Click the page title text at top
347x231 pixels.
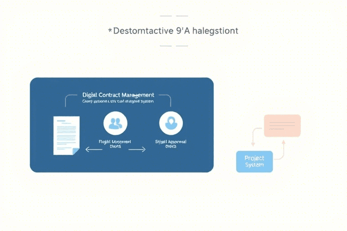coord(173,31)
